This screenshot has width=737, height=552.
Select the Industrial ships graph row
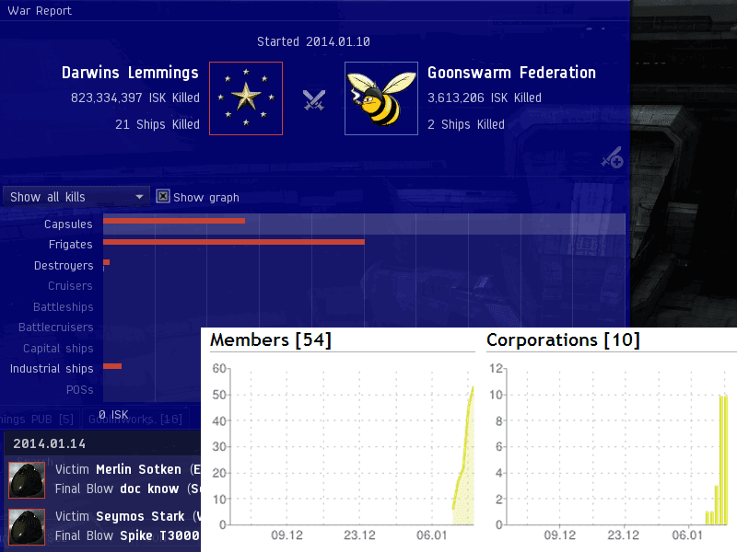point(100,369)
